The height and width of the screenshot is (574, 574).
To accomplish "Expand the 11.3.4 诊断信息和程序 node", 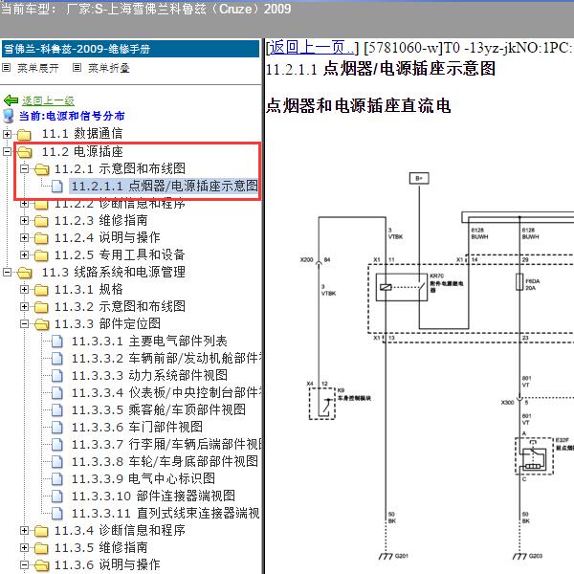I will (x=24, y=530).
